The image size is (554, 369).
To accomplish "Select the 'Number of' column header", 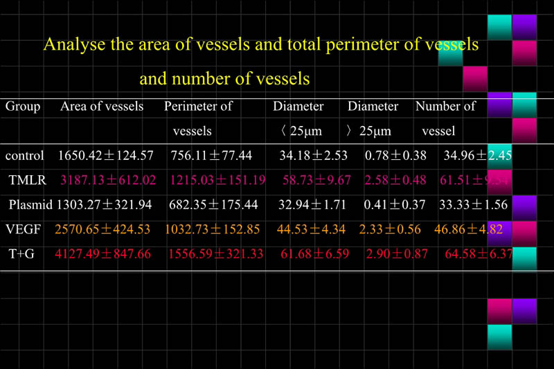I will 445,107.
